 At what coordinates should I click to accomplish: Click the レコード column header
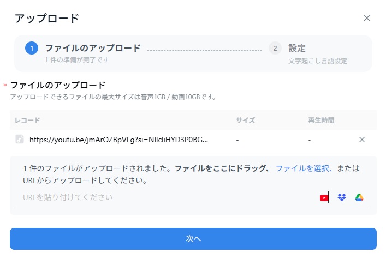[x=27, y=120]
